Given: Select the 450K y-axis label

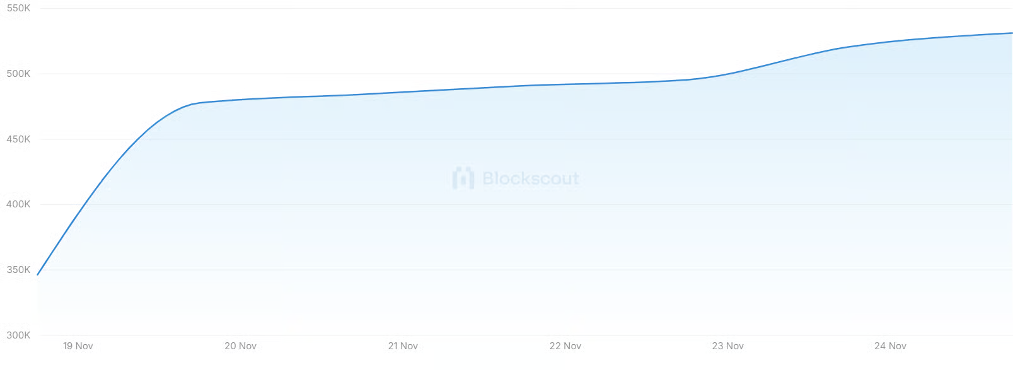Looking at the screenshot, I should (x=18, y=139).
